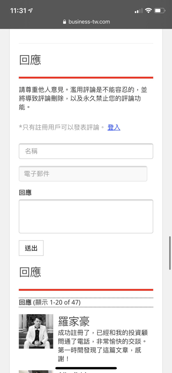
Task: Tap the battery icon in status bar
Action: click(x=159, y=11)
